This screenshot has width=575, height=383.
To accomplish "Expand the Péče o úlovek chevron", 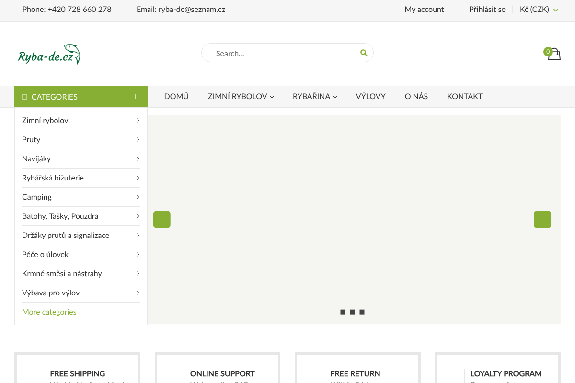I will point(138,254).
